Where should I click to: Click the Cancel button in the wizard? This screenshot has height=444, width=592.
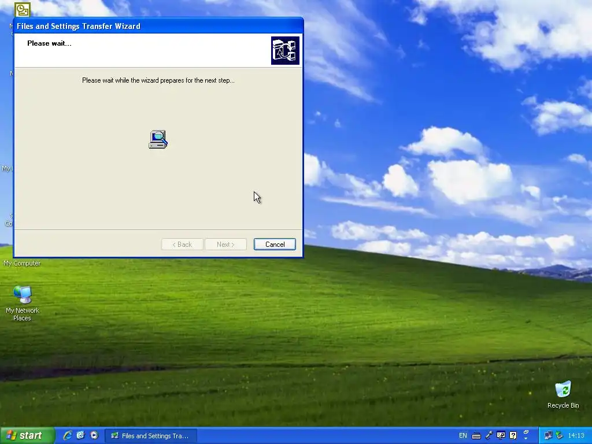tap(275, 245)
